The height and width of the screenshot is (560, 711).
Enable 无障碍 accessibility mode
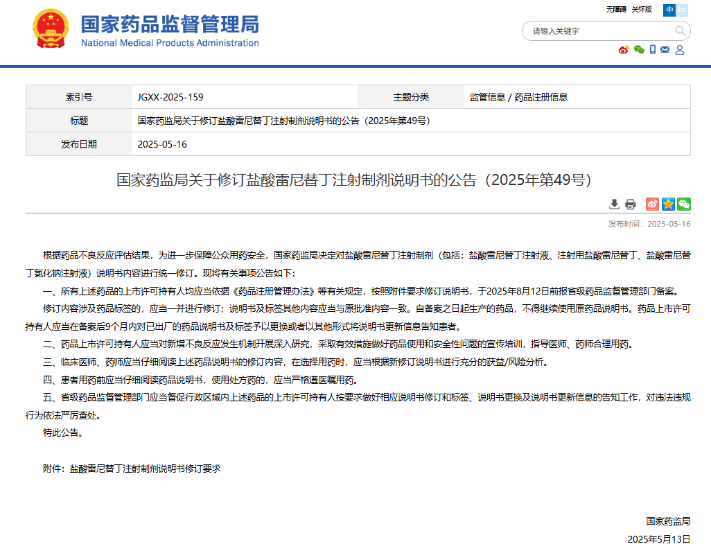click(615, 10)
